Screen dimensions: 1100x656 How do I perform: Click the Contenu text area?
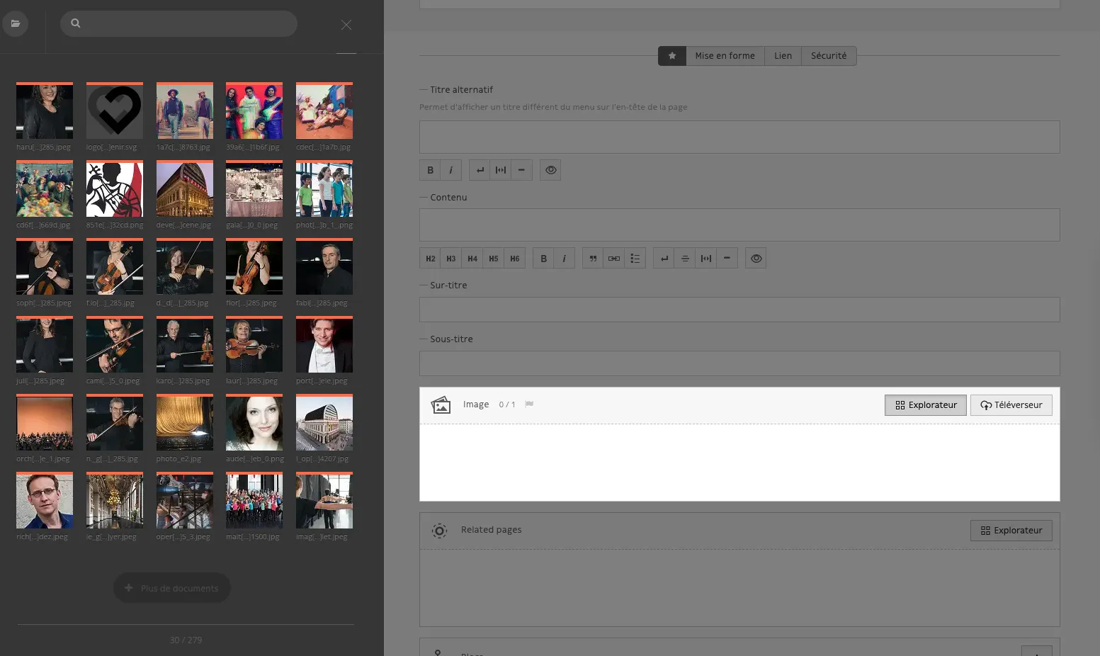click(x=739, y=225)
